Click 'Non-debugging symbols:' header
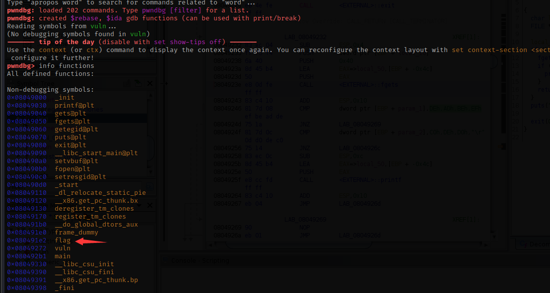The height and width of the screenshot is (293, 550). click(x=51, y=90)
